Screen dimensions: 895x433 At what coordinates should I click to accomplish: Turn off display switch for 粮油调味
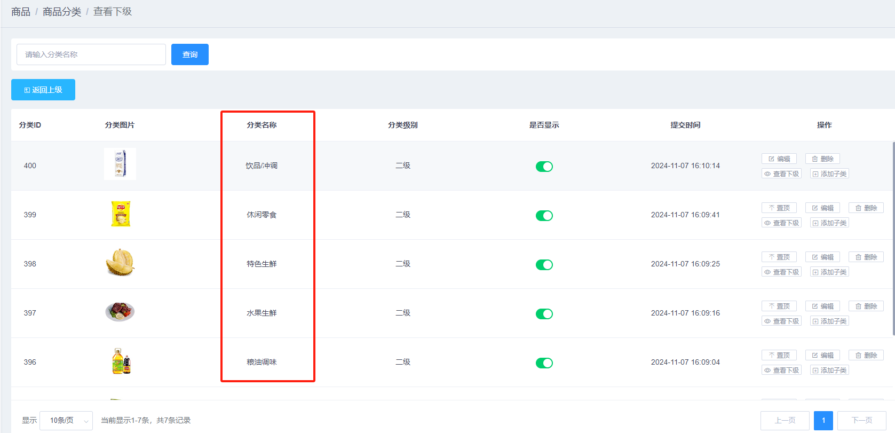(x=544, y=363)
